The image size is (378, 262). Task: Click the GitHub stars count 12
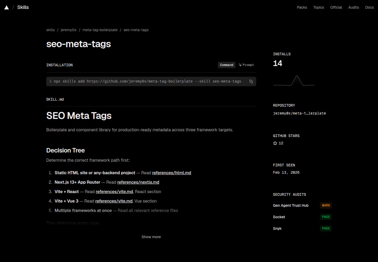[281, 143]
